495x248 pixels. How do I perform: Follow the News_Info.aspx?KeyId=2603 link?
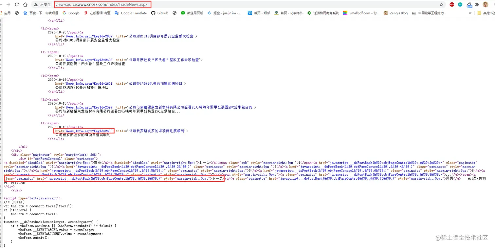coord(90,60)
